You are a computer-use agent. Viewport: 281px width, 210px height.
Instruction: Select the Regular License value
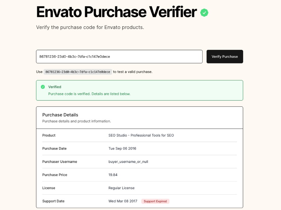pyautogui.click(x=121, y=188)
